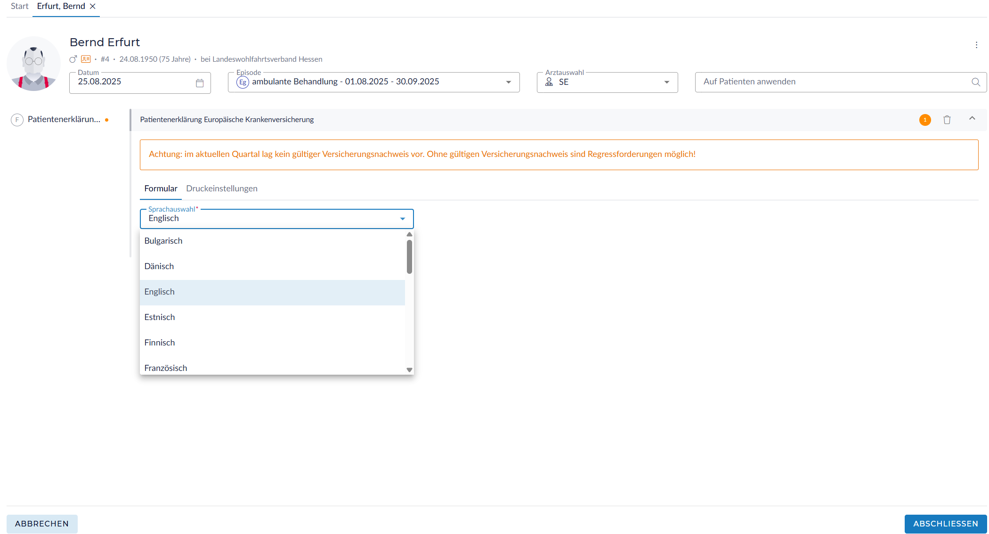Viewport: 989px width, 534px height.
Task: Select Dänisch from the language list
Action: coord(159,266)
